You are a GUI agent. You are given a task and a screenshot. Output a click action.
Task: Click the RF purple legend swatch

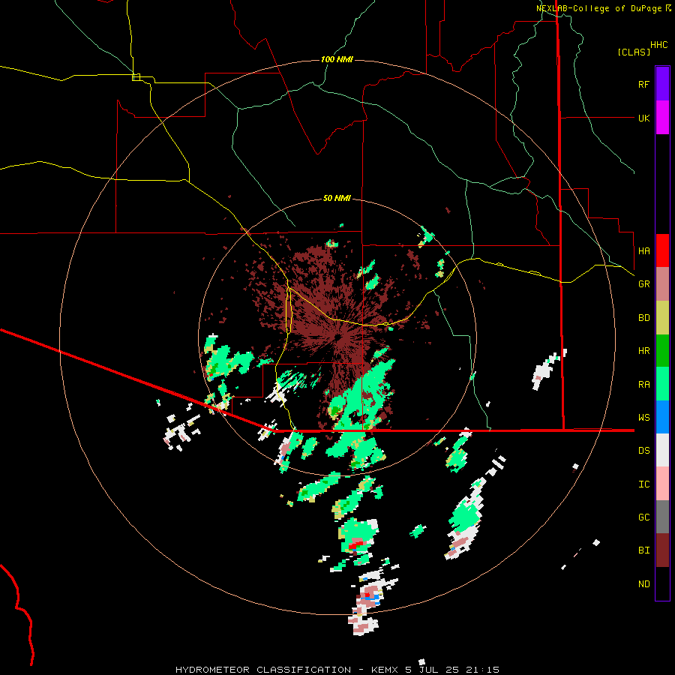point(662,84)
